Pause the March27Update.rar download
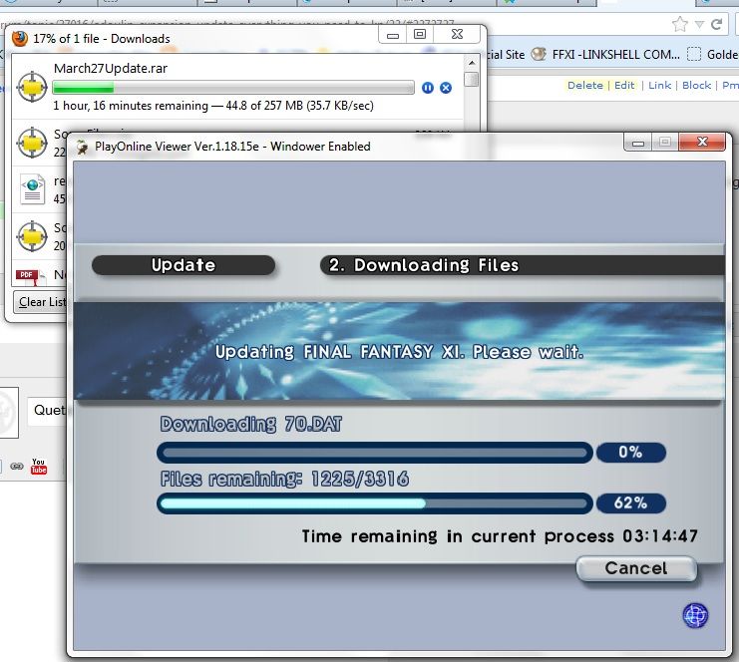The width and height of the screenshot is (739, 662). (x=428, y=88)
